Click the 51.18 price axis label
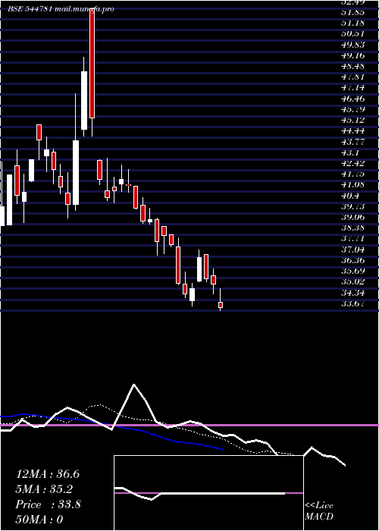The height and width of the screenshot is (531, 379). [353, 23]
